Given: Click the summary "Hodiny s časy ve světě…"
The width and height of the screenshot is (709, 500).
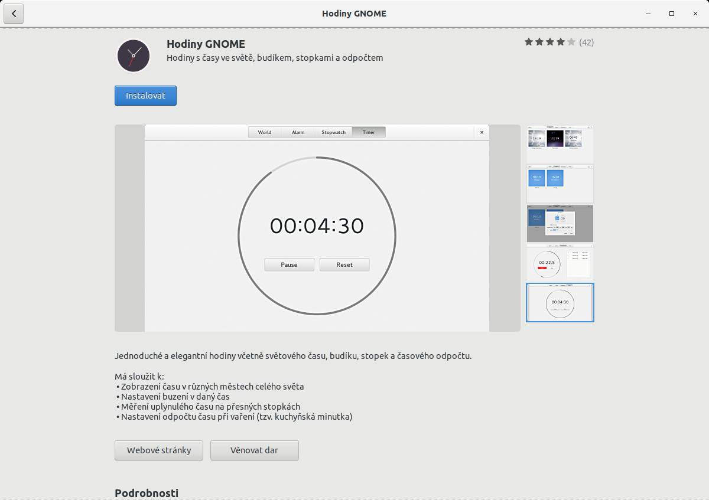Looking at the screenshot, I should pos(275,58).
